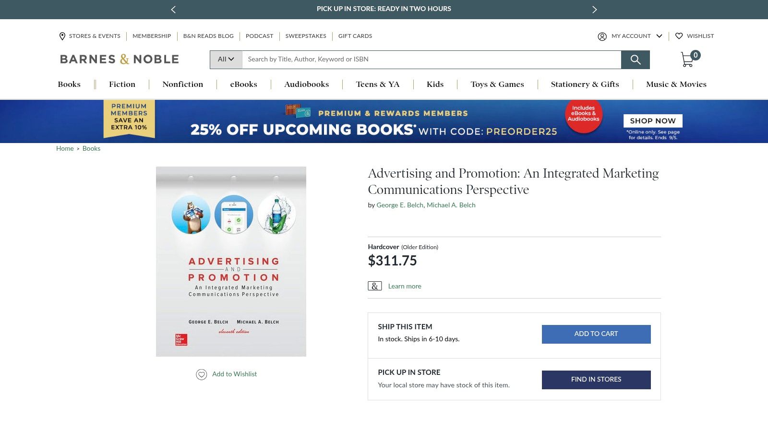Open the Toys & Games menu

(497, 84)
